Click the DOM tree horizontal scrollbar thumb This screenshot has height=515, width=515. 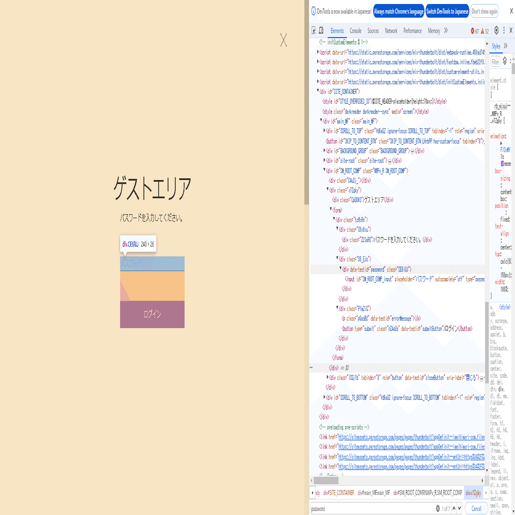(x=326, y=480)
